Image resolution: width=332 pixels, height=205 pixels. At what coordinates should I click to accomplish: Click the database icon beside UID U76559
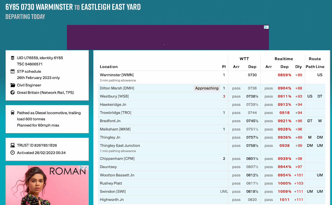12,58
